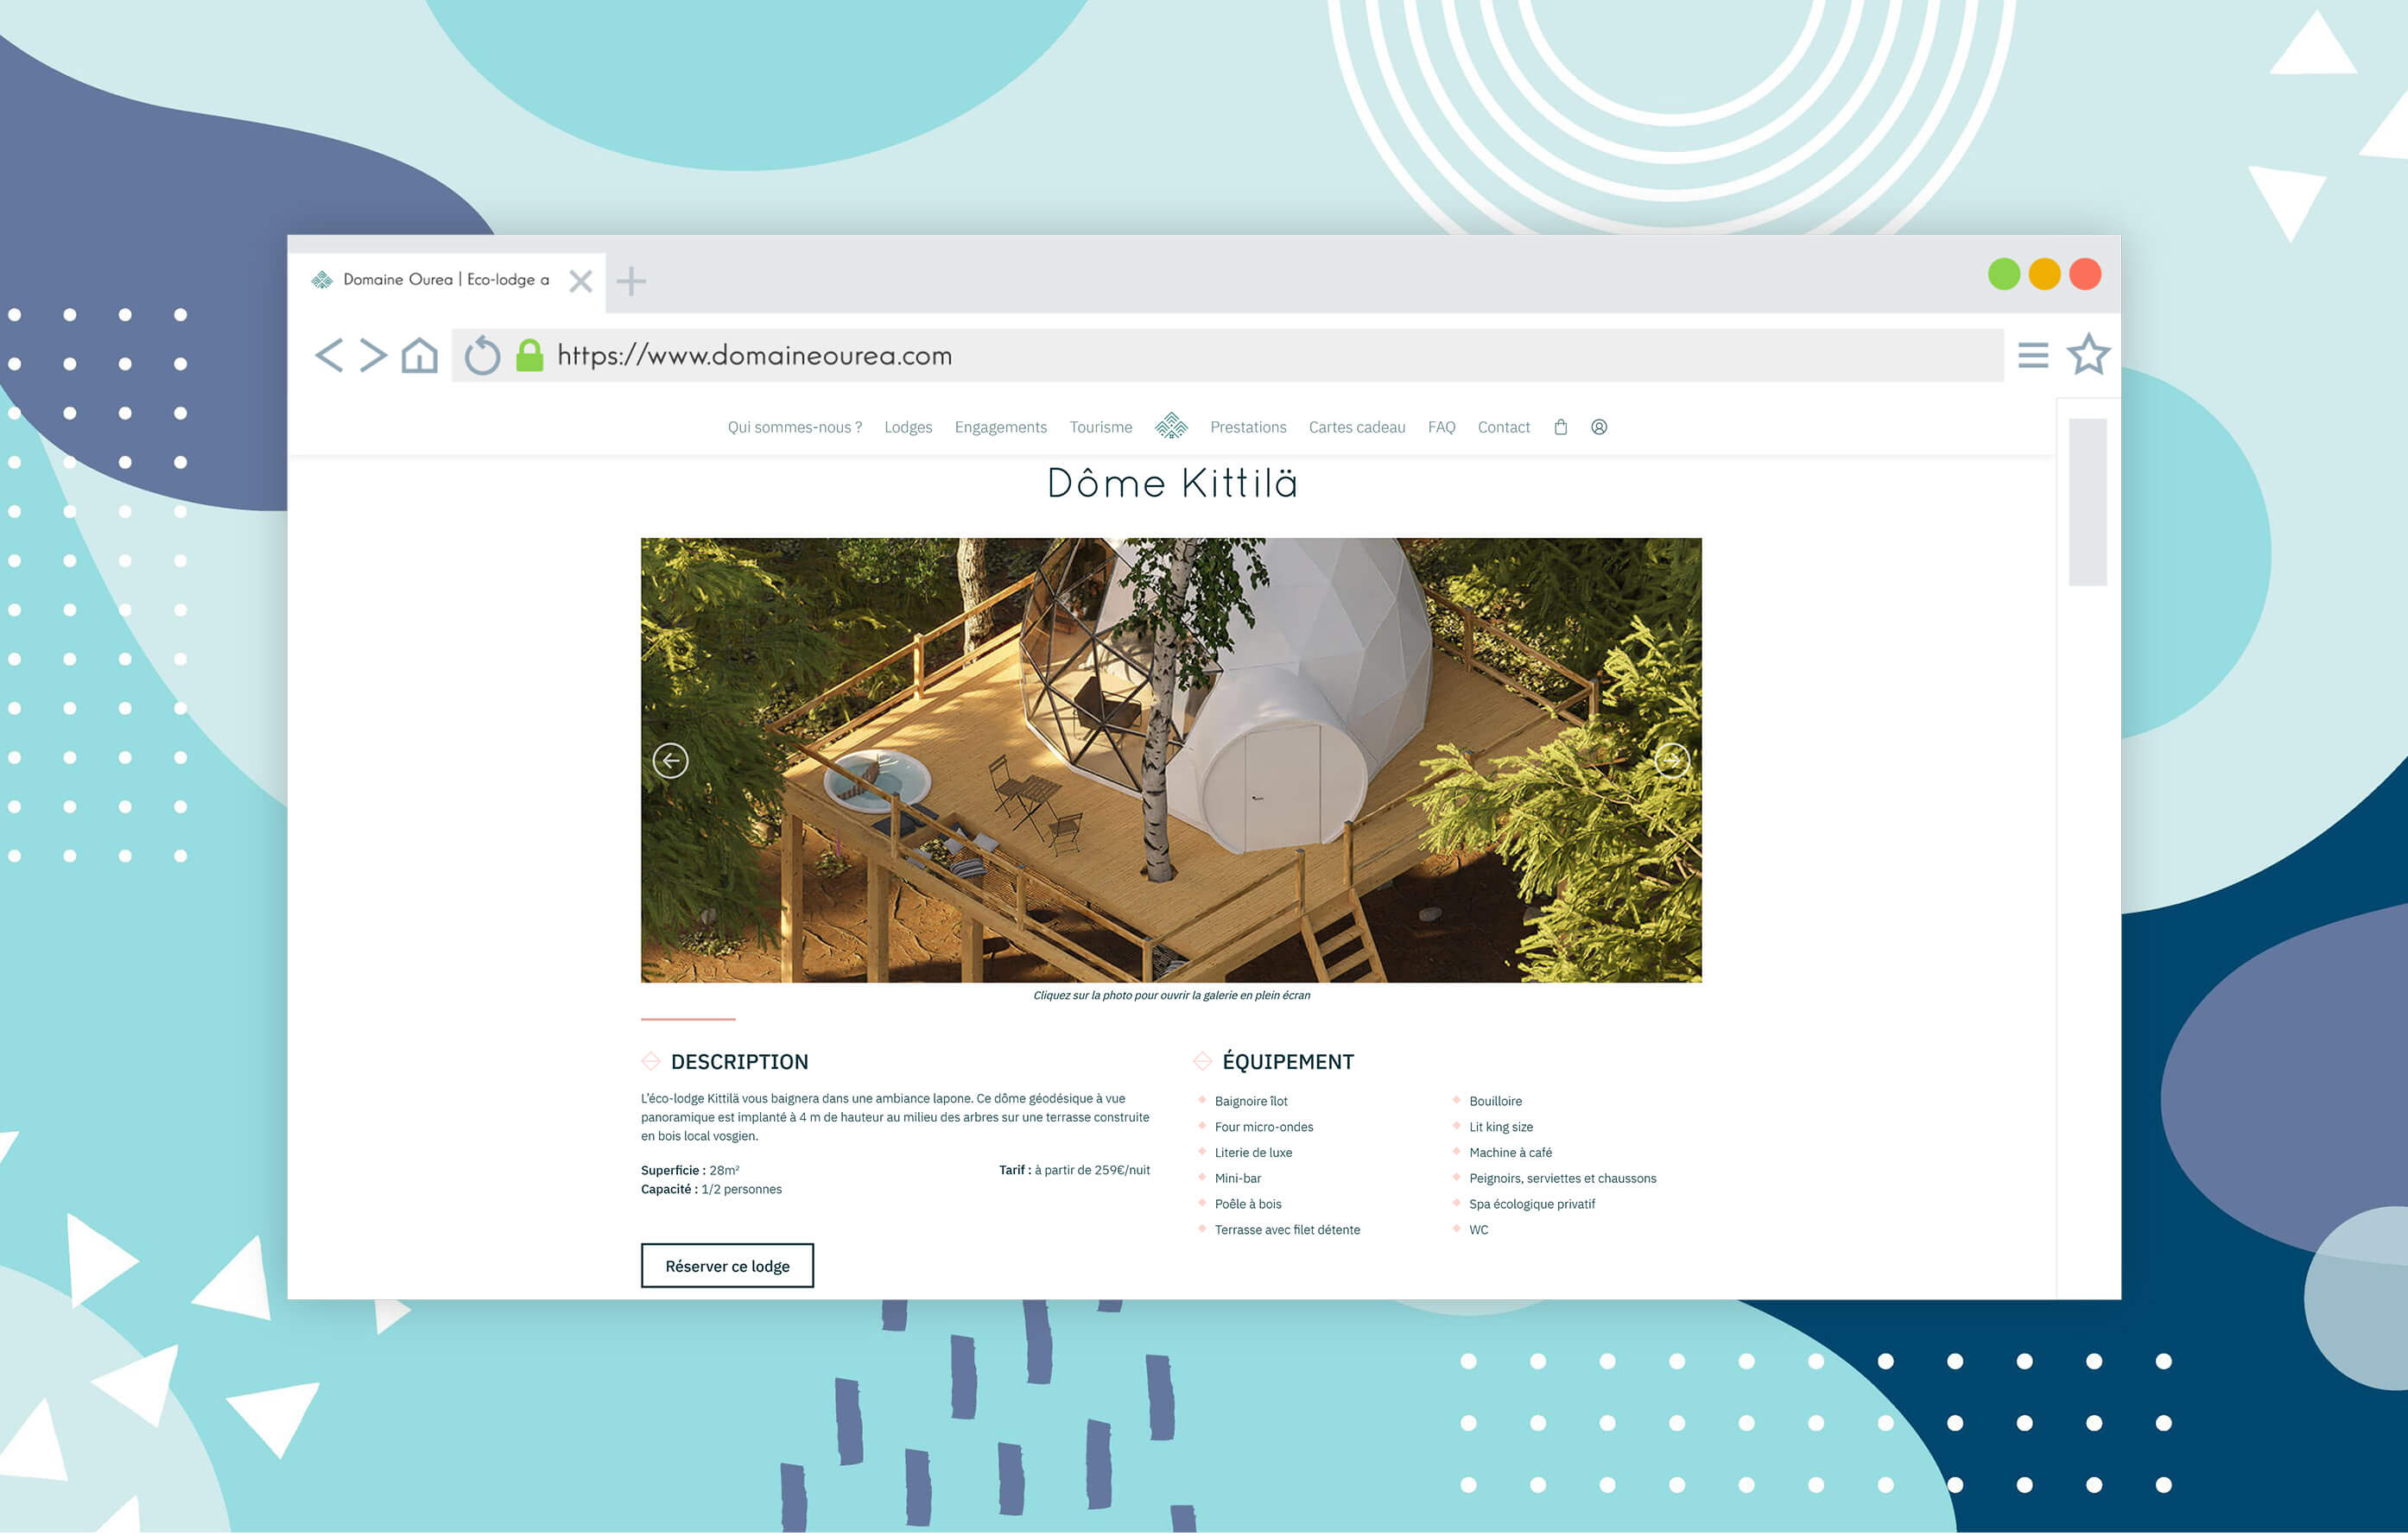Image resolution: width=2408 pixels, height=1536 pixels.
Task: Reload the page with refresh icon
Action: (482, 355)
